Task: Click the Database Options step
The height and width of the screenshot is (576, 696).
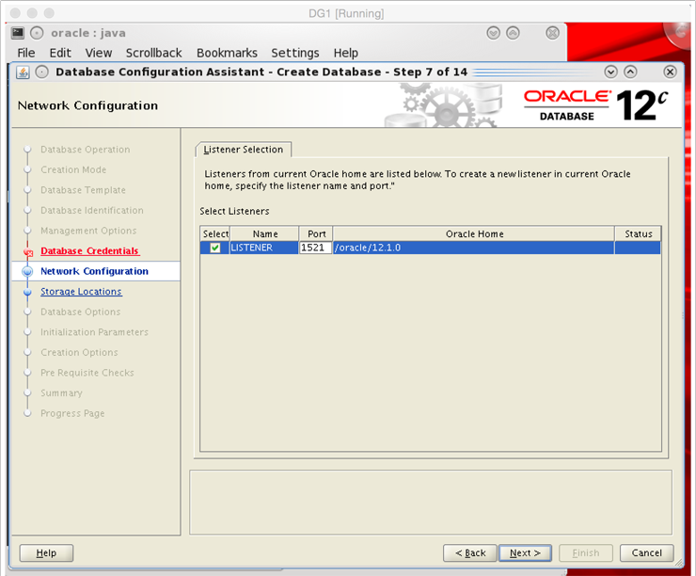Action: coord(80,312)
